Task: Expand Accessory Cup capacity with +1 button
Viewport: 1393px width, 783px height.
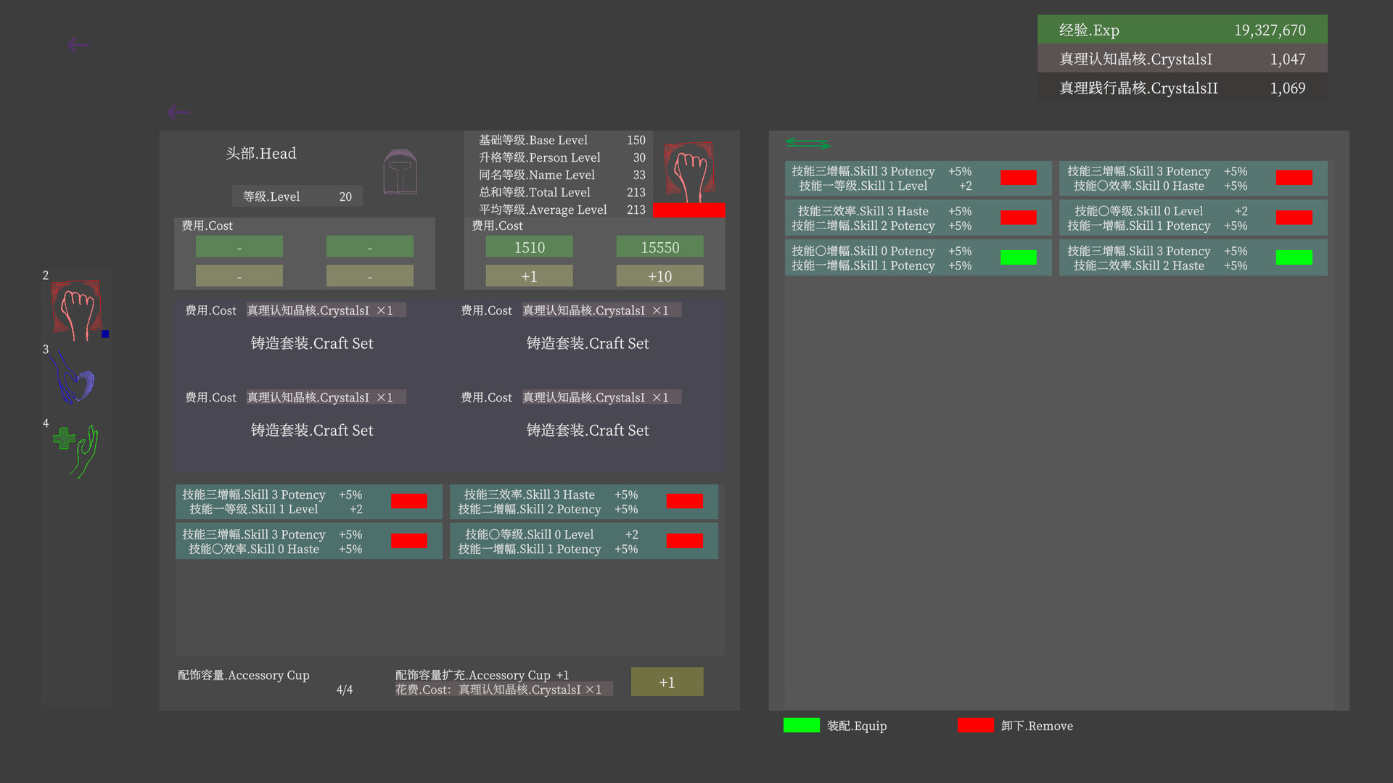Action: tap(667, 682)
